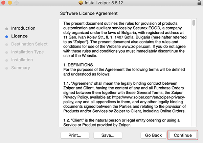Click the licence text scrollbar thumb
The image size is (203, 143).
[194, 23]
